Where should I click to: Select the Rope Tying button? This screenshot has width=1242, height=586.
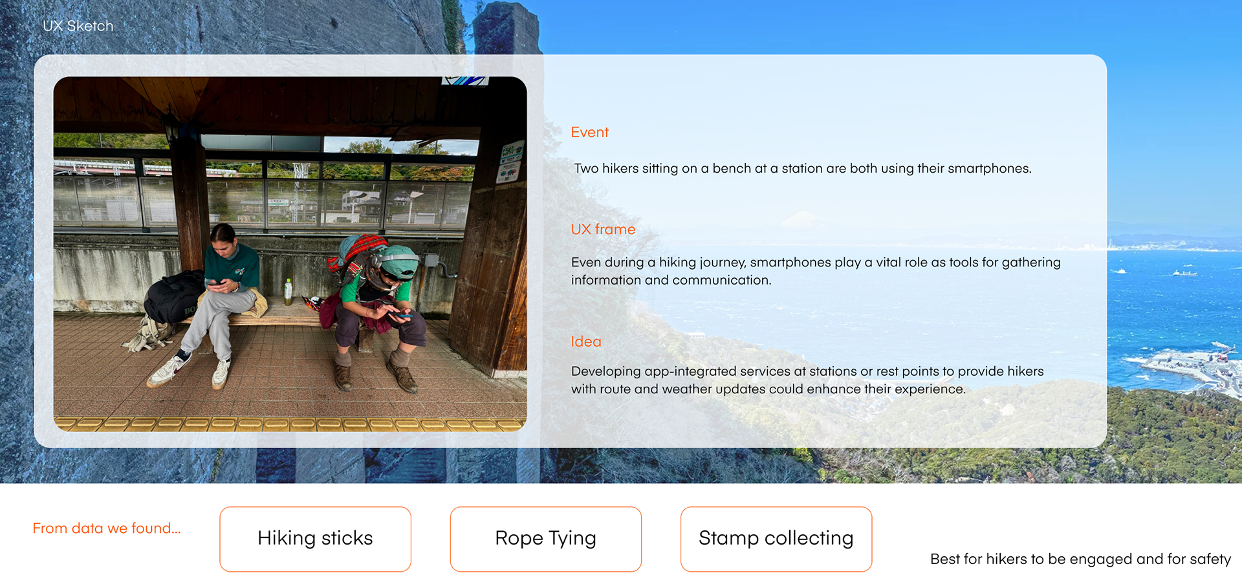(x=545, y=539)
